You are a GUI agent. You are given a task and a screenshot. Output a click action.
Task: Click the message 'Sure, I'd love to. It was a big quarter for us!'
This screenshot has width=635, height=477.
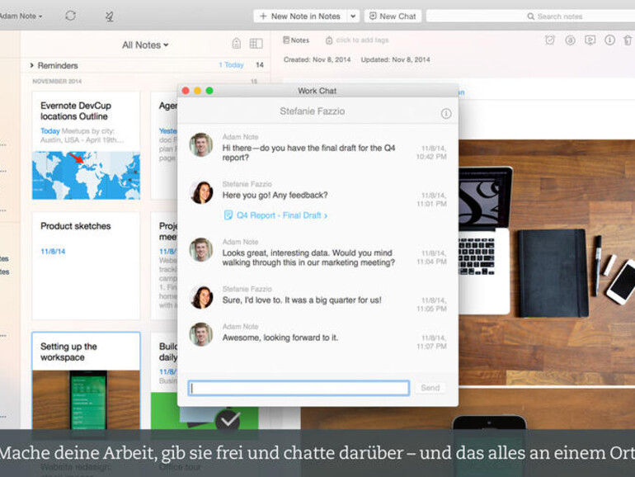[302, 300]
